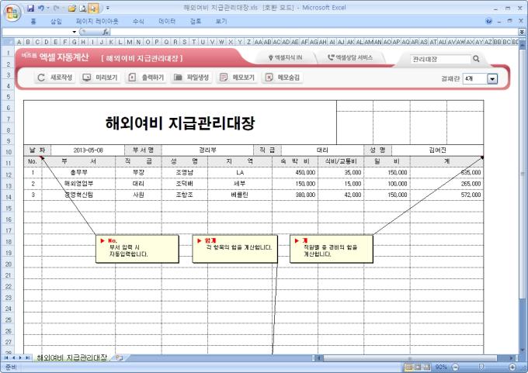Go to the last sheet with navigation arrow
Image resolution: width=528 pixels, height=373 pixels.
tap(28, 357)
